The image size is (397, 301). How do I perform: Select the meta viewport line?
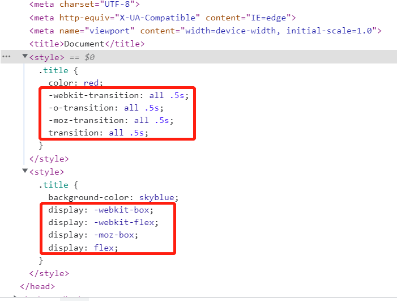coord(206,31)
